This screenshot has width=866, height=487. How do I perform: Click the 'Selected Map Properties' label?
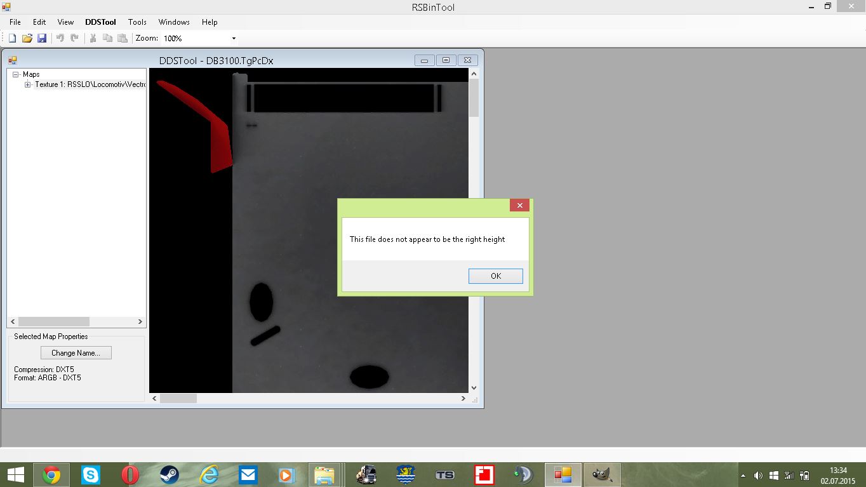(x=51, y=337)
